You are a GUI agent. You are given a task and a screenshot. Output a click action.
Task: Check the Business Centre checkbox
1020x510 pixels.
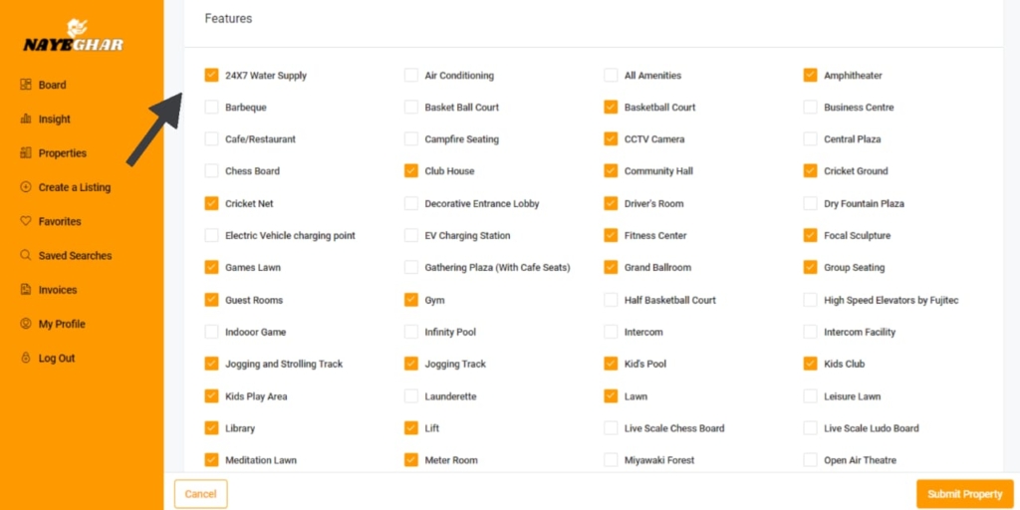810,107
